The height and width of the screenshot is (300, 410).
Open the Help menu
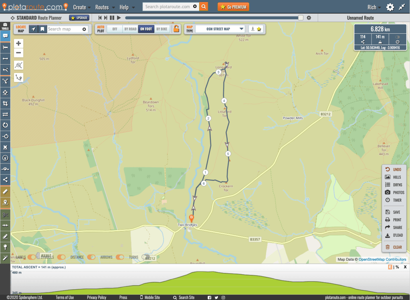[x=127, y=7]
